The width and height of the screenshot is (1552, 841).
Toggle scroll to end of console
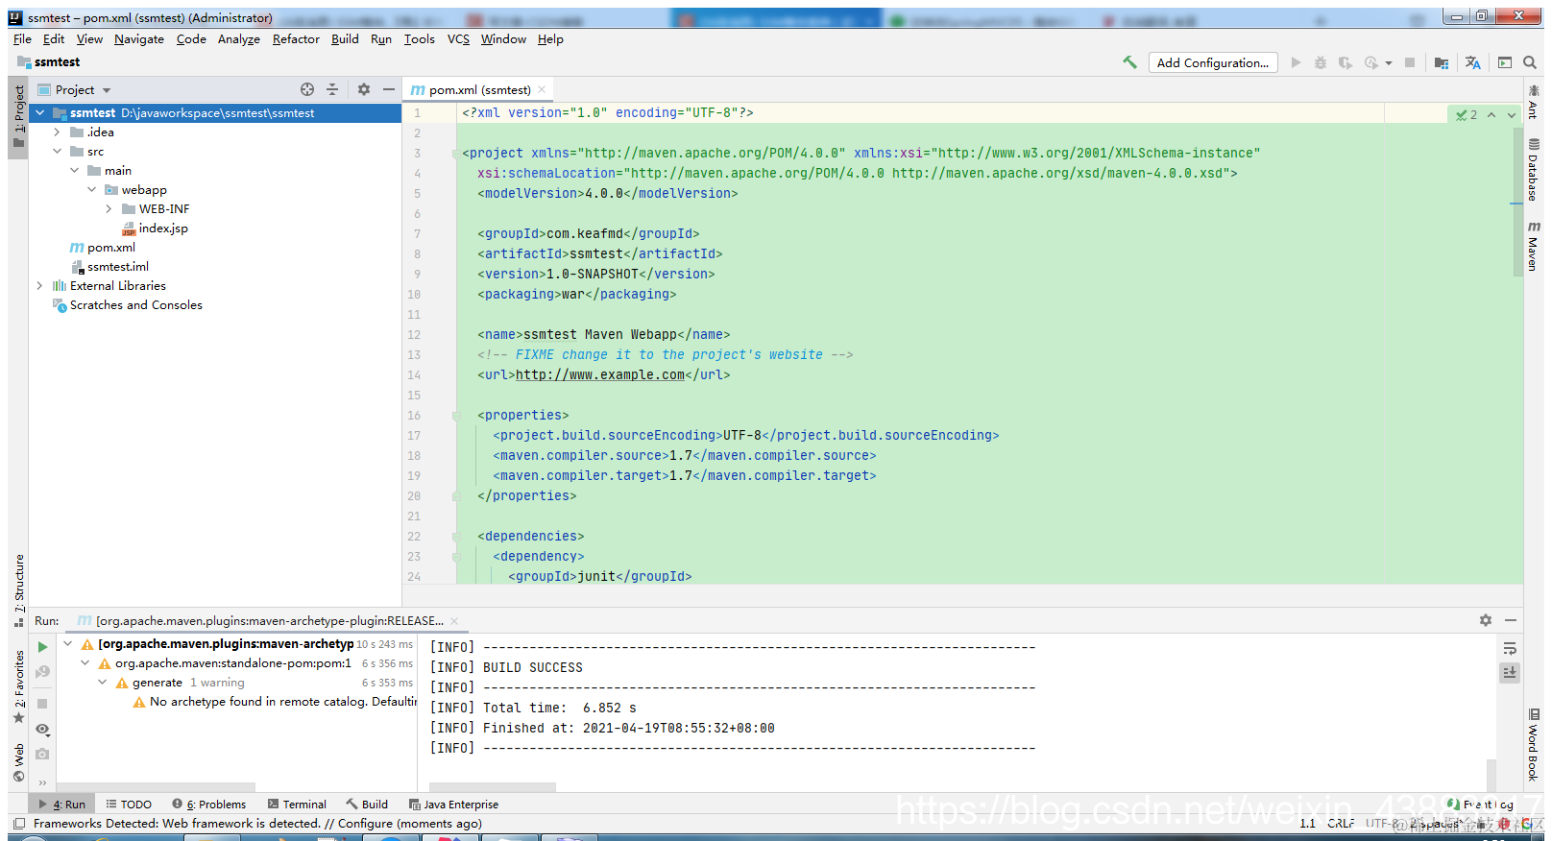[1510, 673]
